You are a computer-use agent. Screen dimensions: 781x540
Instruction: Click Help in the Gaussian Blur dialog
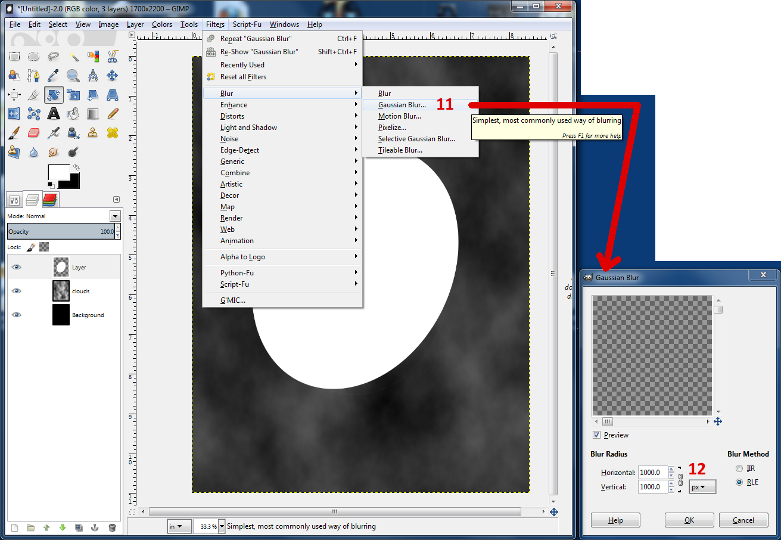615,520
